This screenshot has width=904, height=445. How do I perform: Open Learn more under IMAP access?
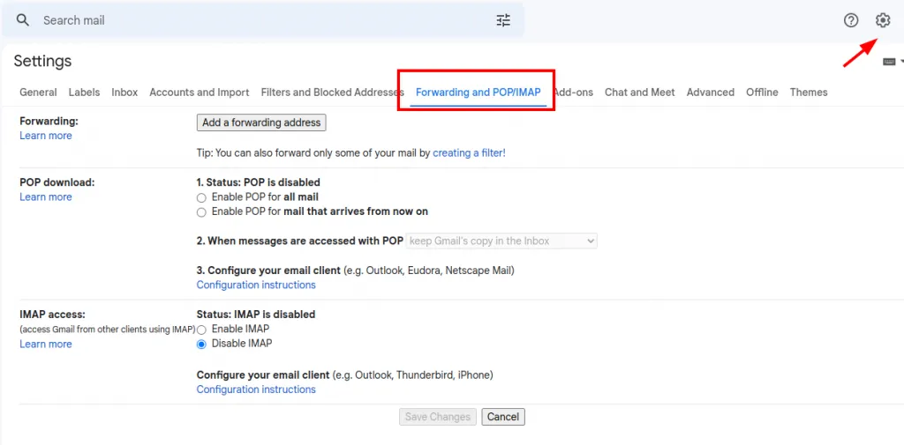pyautogui.click(x=46, y=345)
